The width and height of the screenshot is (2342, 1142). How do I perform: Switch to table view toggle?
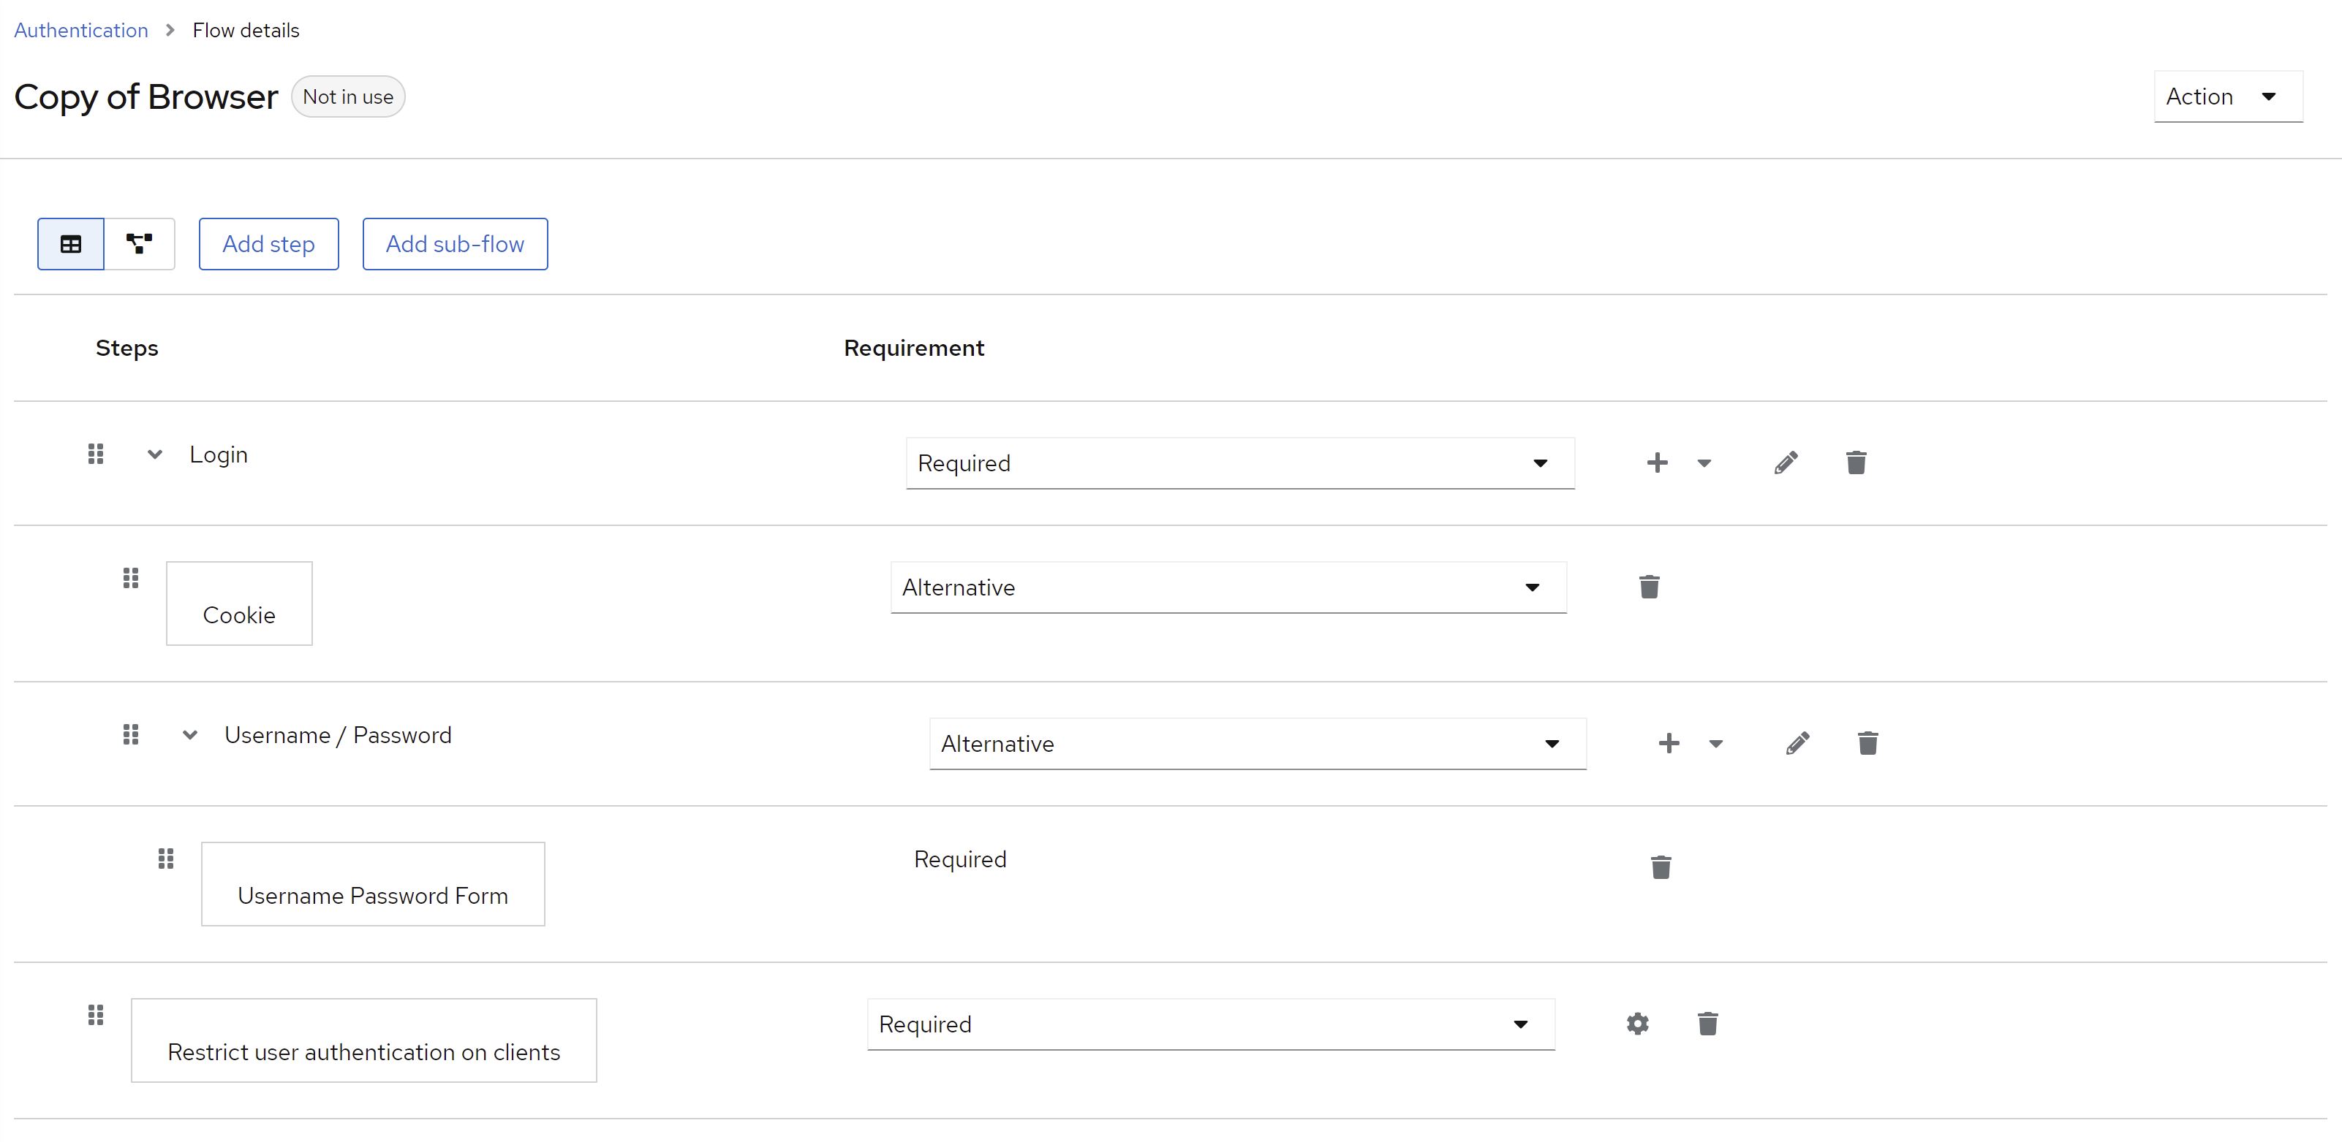click(x=71, y=243)
